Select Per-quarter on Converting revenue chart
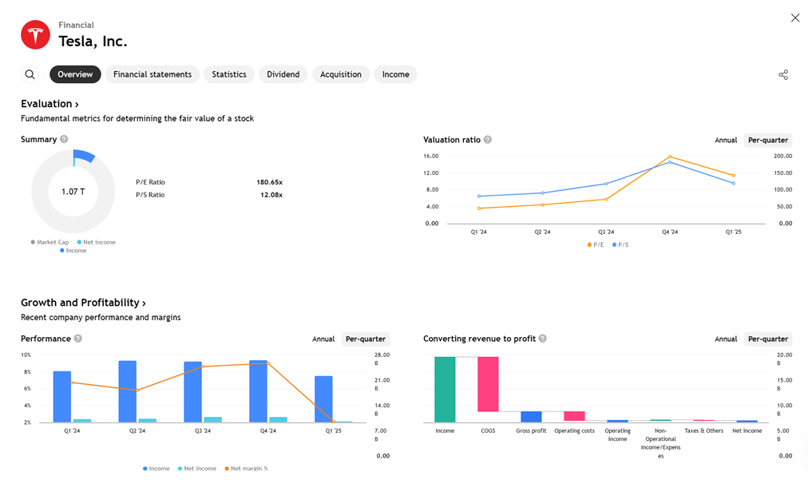The height and width of the screenshot is (480, 808). click(768, 339)
